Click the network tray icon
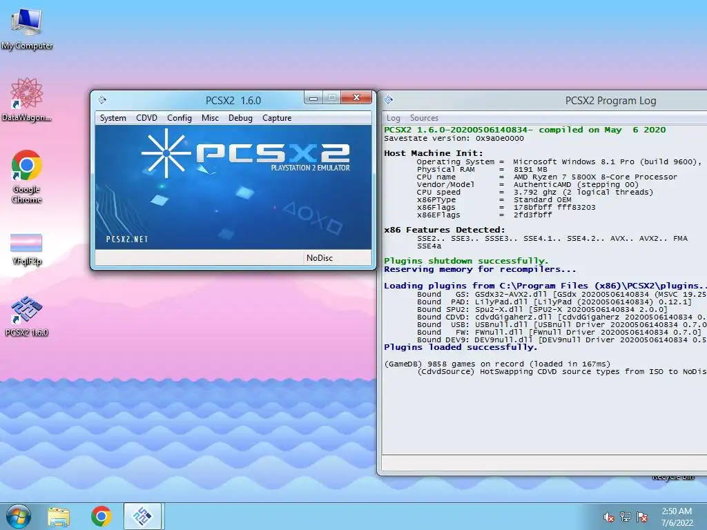This screenshot has width=707, height=530. click(x=626, y=517)
